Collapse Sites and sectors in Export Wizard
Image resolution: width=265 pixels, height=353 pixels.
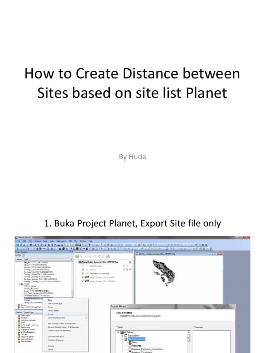coord(122,339)
